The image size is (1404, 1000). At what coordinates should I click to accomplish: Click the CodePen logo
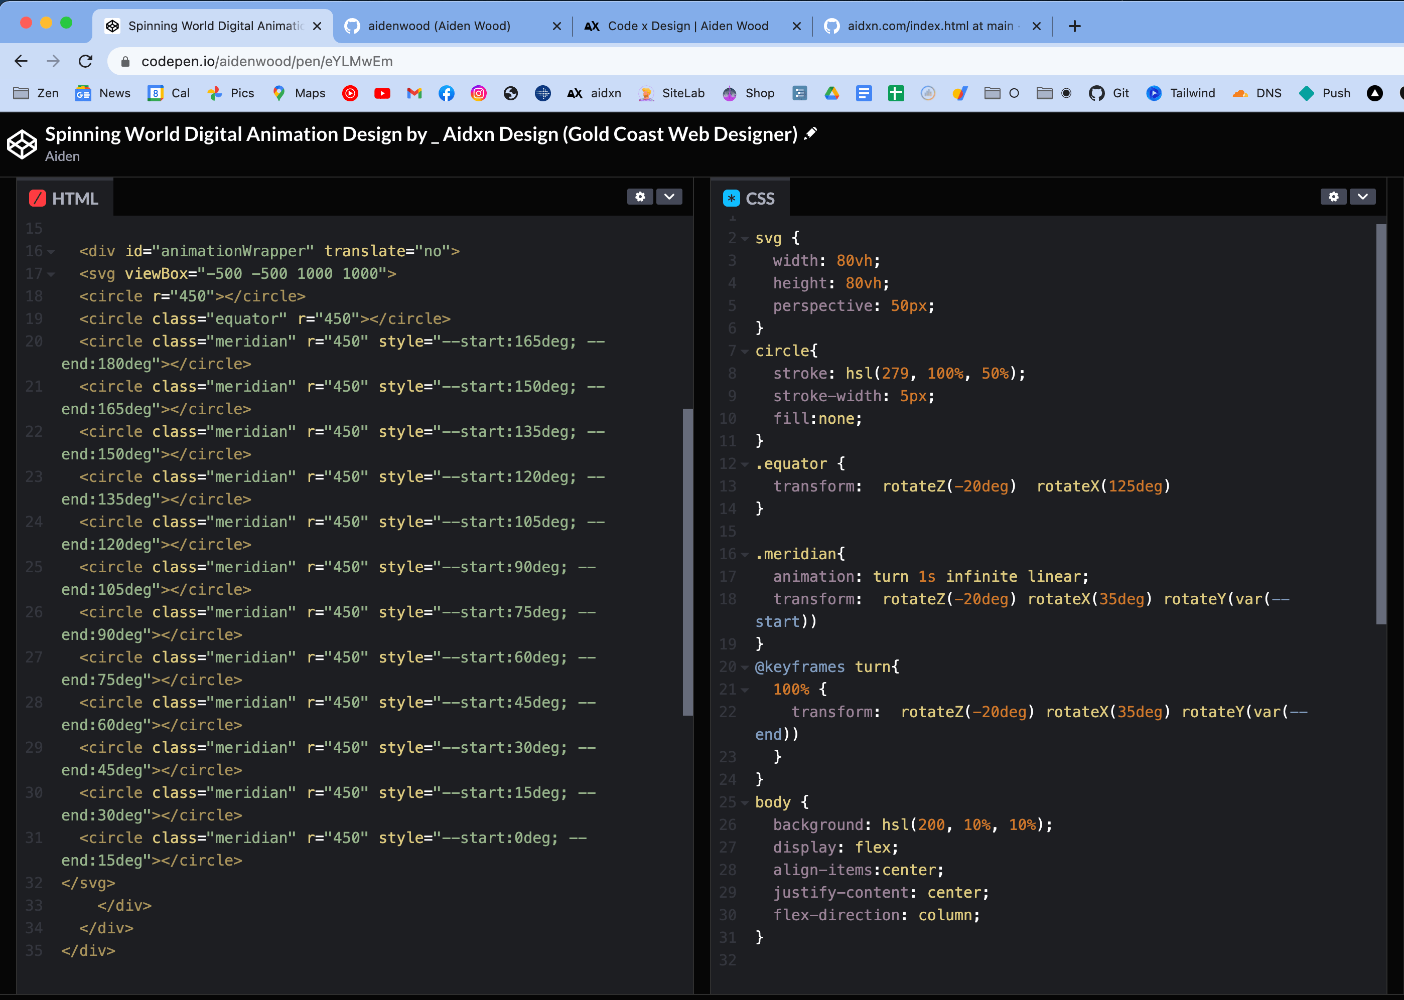21,144
